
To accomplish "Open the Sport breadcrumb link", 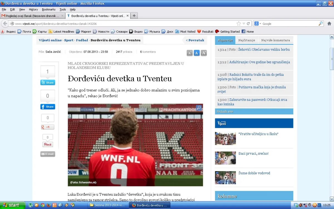I will tap(69, 40).
